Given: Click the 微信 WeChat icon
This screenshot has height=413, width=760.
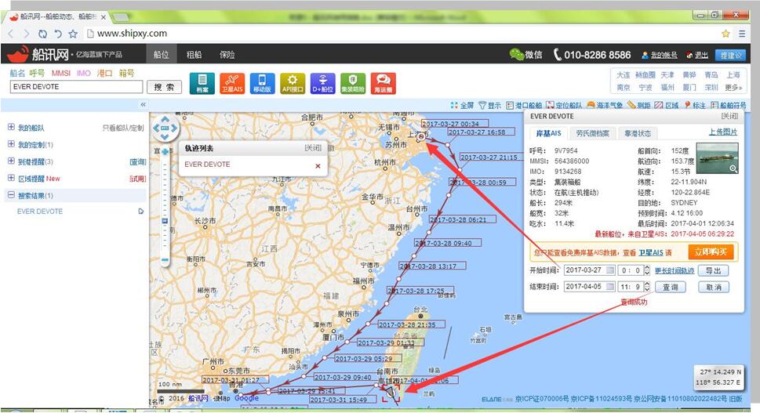Looking at the screenshot, I should tap(516, 54).
